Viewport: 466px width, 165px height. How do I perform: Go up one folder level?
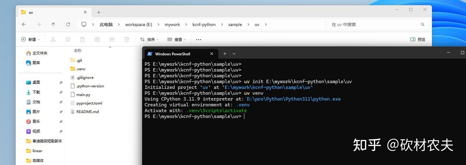coord(53,24)
